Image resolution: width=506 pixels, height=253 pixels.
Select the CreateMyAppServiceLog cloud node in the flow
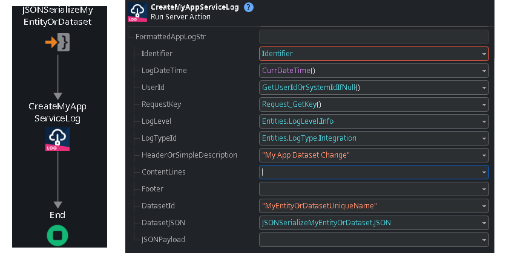click(x=57, y=139)
